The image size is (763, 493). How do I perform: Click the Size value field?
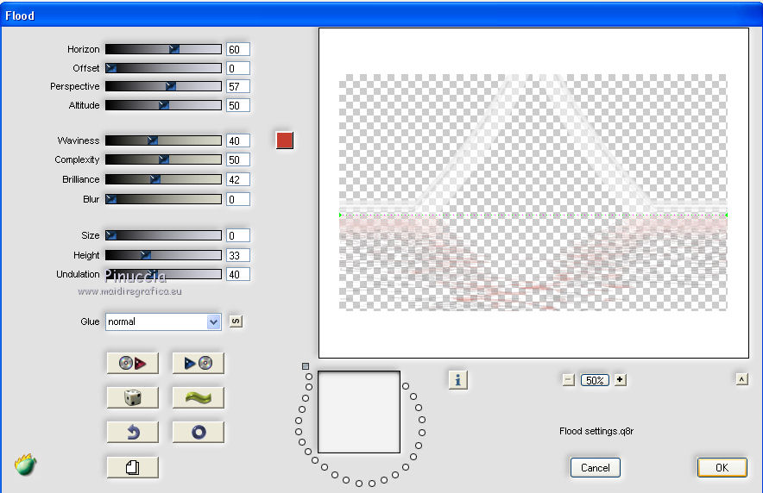(x=238, y=235)
